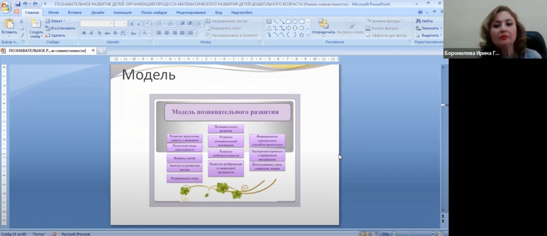Open the font name combo box
Image resolution: width=547 pixels, height=236 pixels.
(x=97, y=24)
